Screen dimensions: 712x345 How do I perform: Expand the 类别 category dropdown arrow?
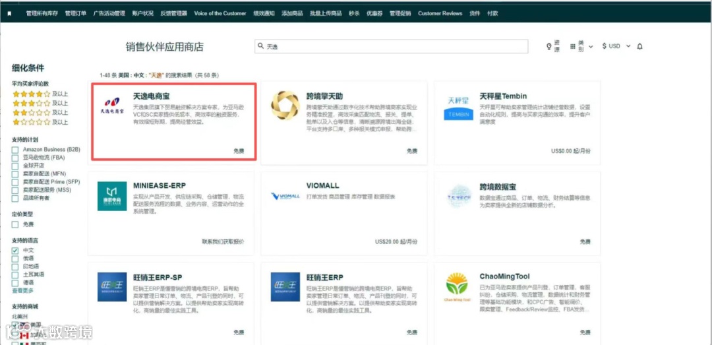pyautogui.click(x=591, y=46)
